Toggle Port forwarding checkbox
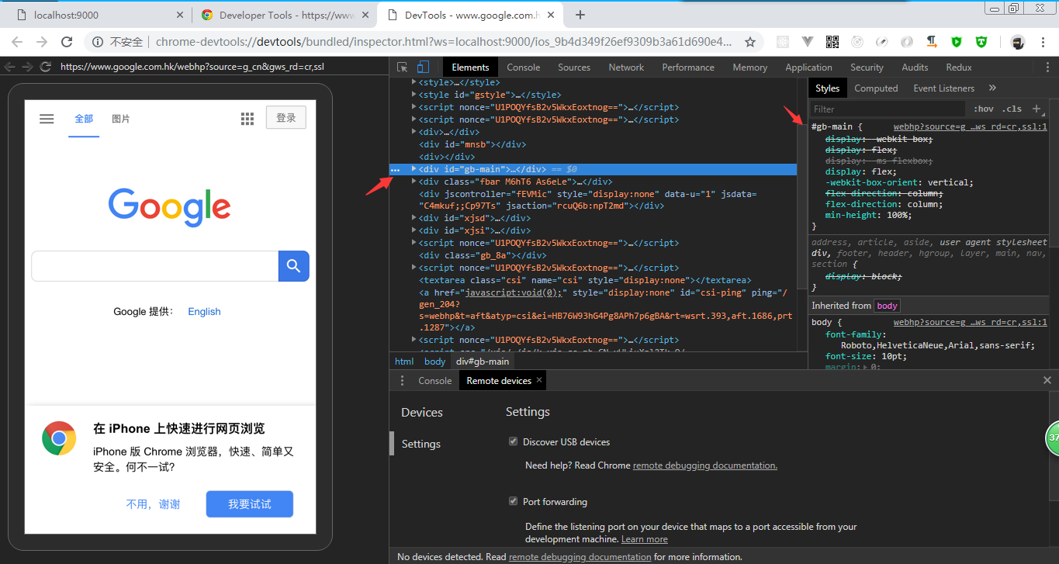 tap(513, 501)
